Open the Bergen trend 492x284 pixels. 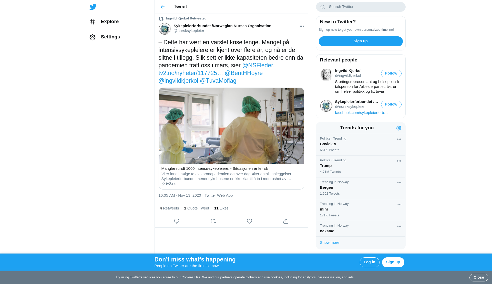(361, 188)
